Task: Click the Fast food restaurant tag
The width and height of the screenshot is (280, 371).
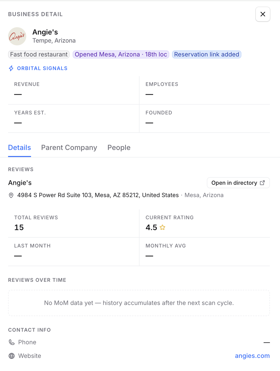Action: 39,54
